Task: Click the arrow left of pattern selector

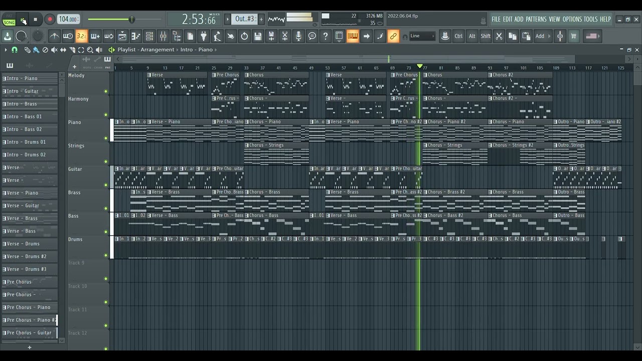Action: pos(228,19)
